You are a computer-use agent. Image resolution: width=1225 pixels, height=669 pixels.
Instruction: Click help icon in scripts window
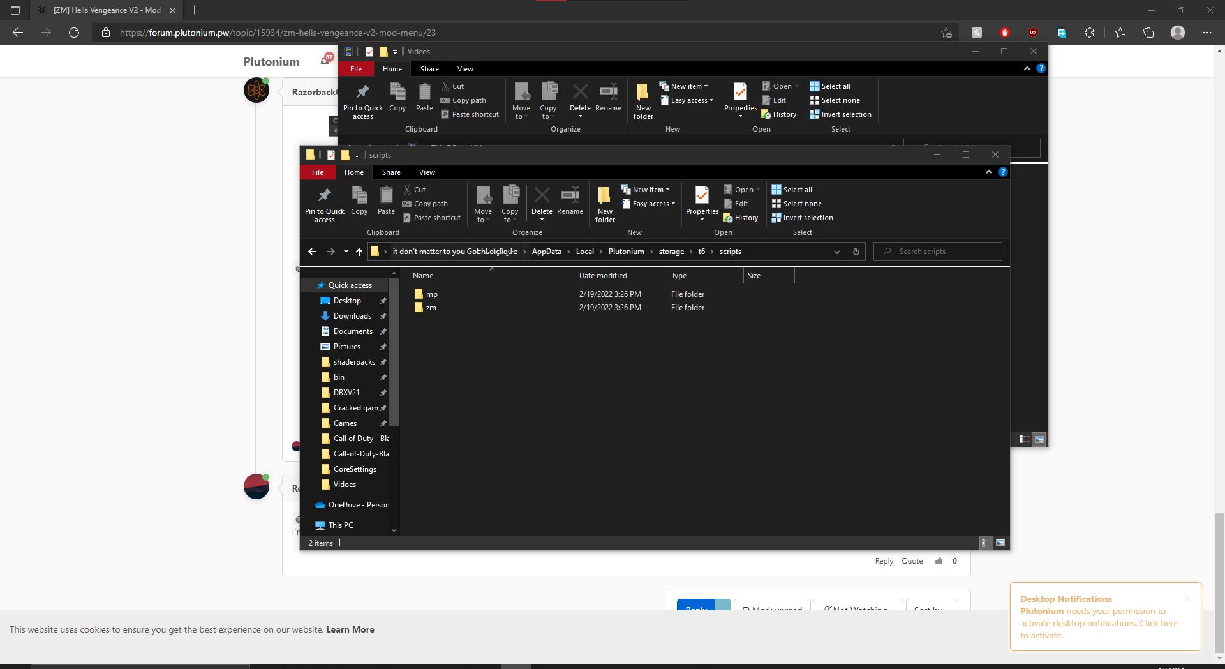coord(1003,172)
